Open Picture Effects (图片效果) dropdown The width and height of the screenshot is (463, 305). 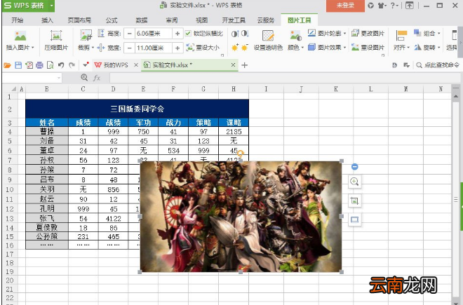[327, 47]
